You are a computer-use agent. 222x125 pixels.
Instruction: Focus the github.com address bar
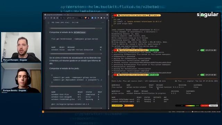click(71, 18)
